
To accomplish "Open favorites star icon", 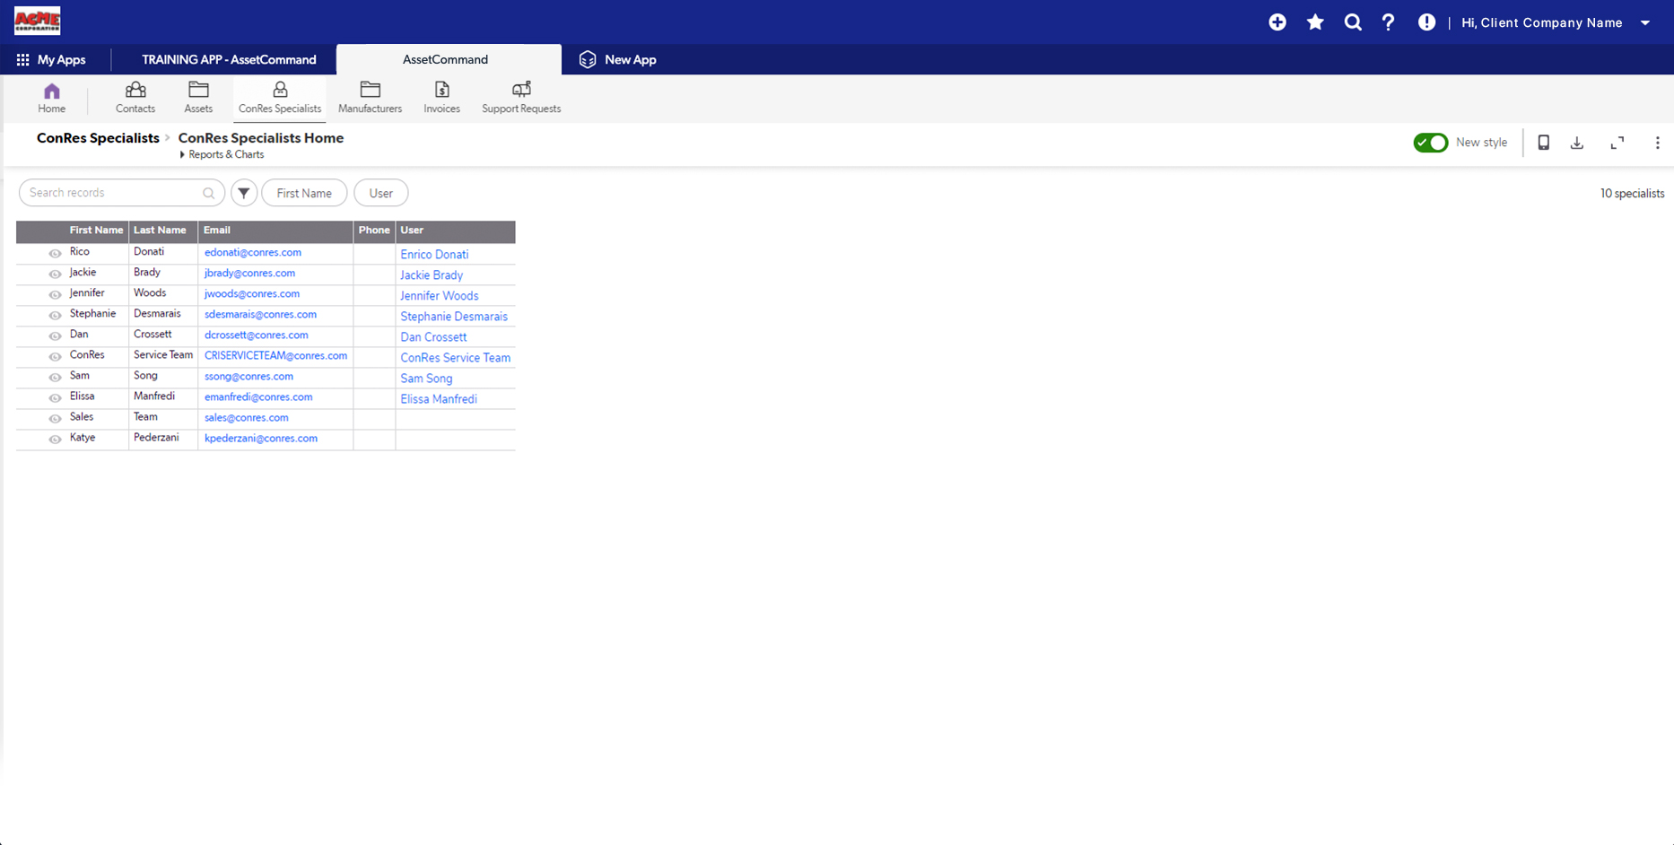I will (1315, 22).
